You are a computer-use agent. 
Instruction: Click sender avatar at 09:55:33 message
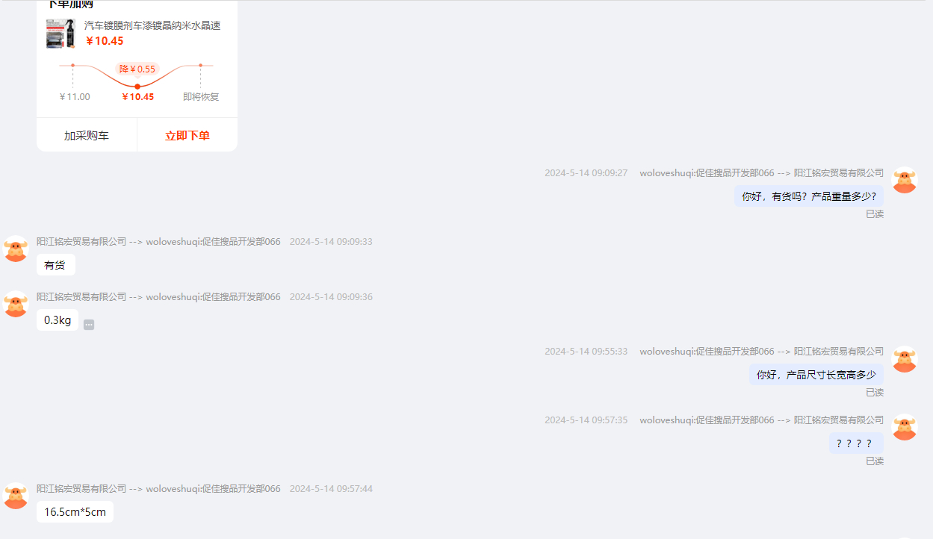click(x=905, y=358)
